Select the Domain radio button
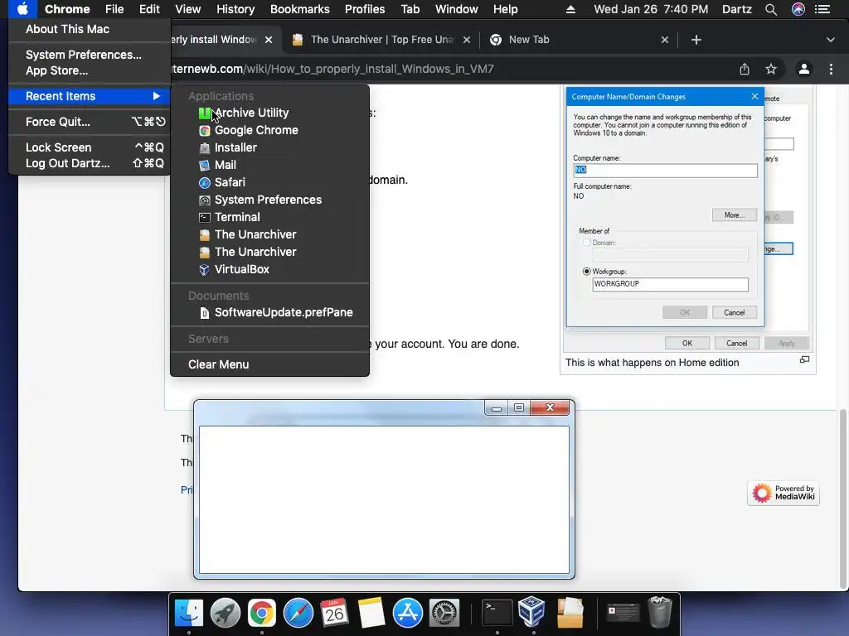The height and width of the screenshot is (636, 849). [x=586, y=243]
